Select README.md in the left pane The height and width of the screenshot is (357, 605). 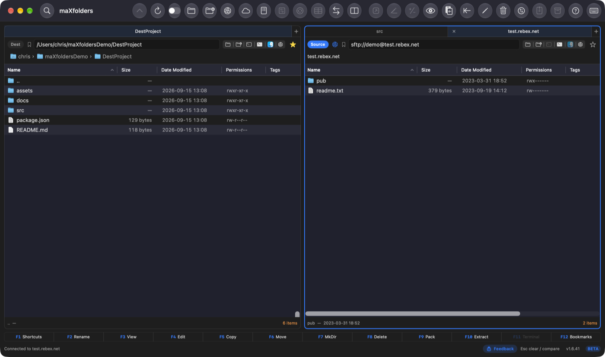[153, 130]
